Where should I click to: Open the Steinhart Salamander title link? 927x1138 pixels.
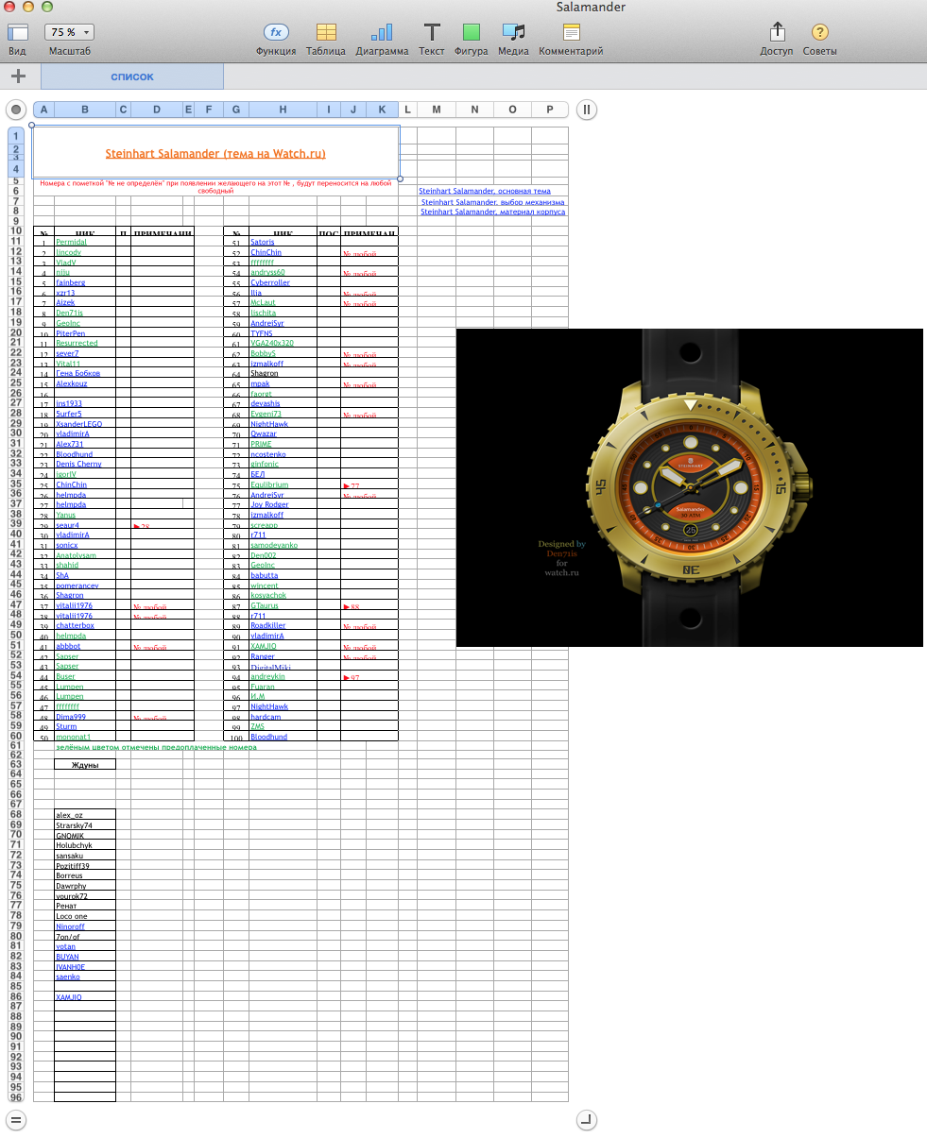[x=215, y=153]
